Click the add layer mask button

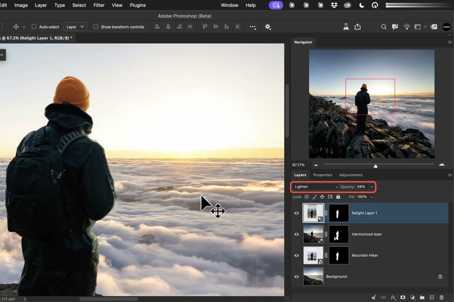tap(403, 297)
